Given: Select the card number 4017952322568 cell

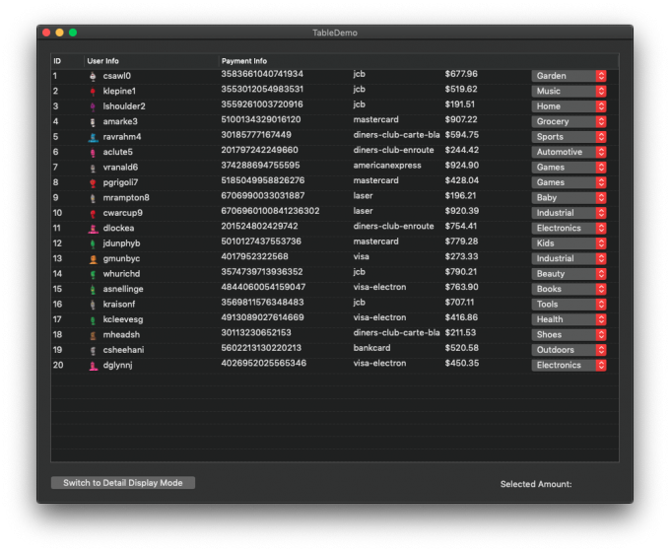Looking at the screenshot, I should coord(255,258).
